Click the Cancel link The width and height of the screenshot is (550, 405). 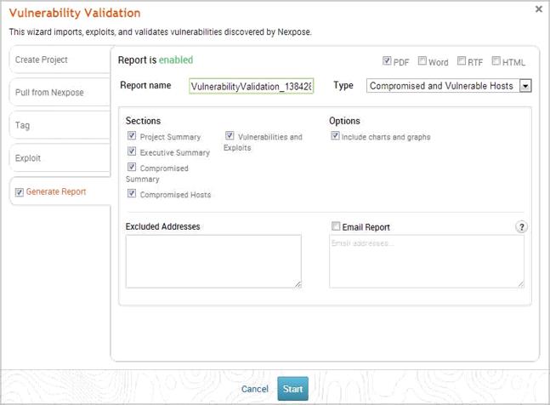pos(255,389)
